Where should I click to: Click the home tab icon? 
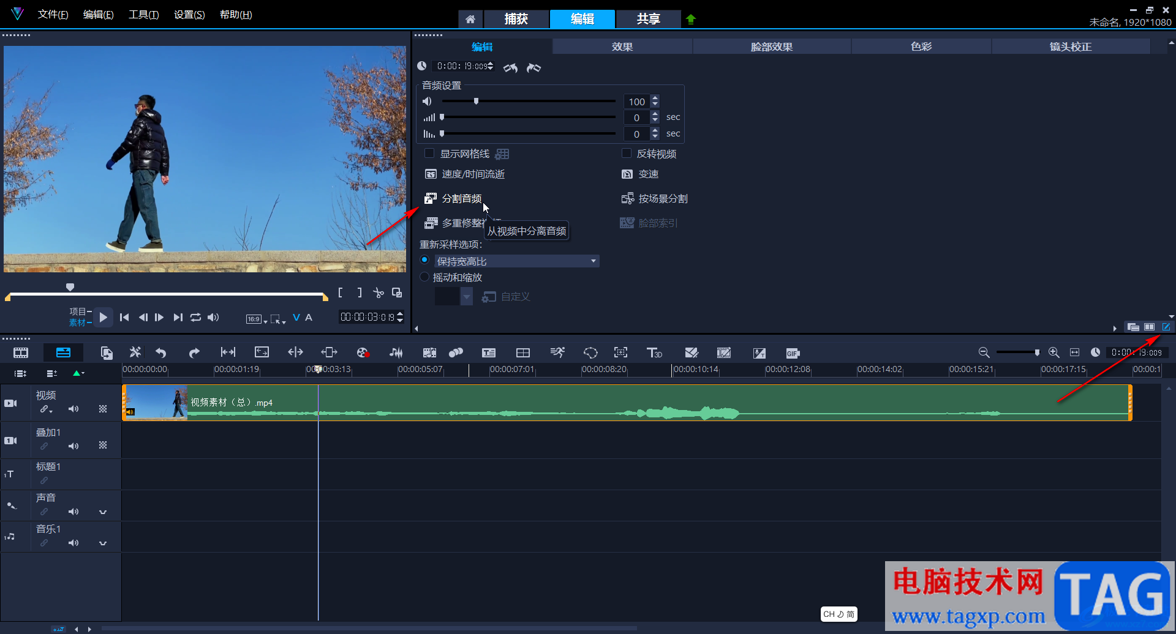click(x=470, y=19)
